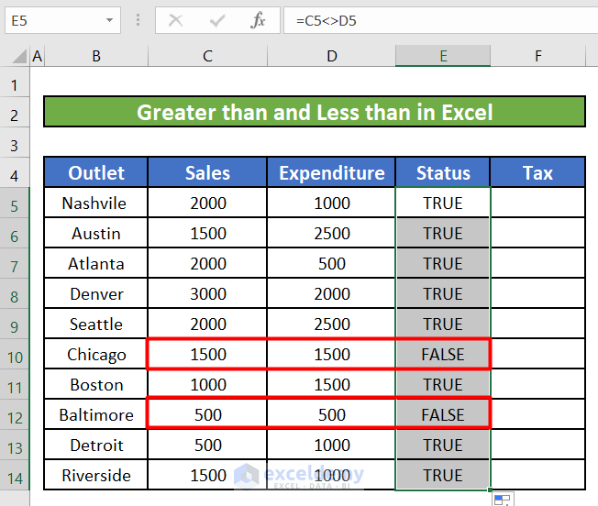The width and height of the screenshot is (598, 506).
Task: Click Baltimore's Status cell showing FALSE
Action: [443, 414]
